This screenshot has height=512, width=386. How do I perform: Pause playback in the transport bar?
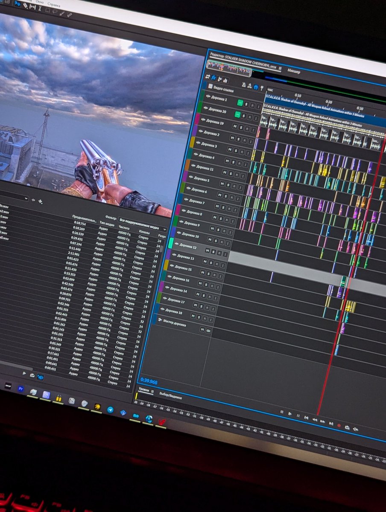[298, 416]
